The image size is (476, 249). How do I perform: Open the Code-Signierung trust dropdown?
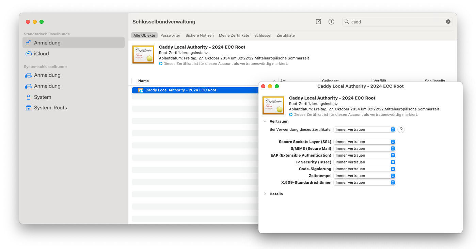(x=364, y=169)
